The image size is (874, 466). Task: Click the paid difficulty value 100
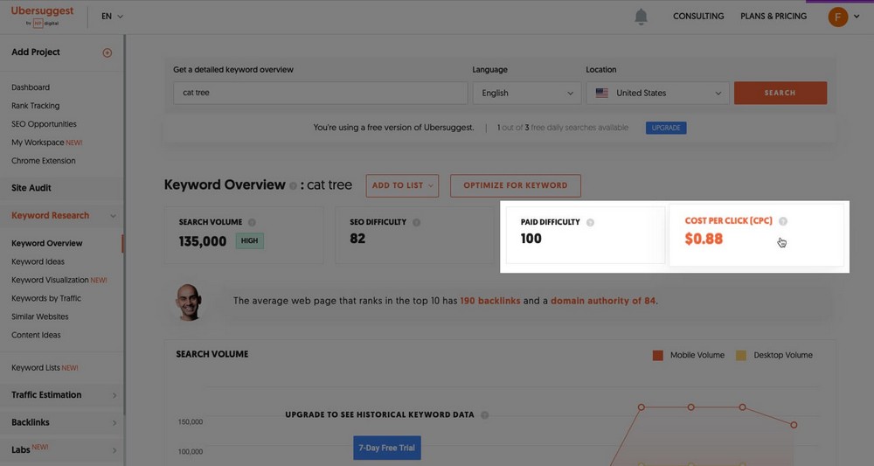tap(531, 240)
